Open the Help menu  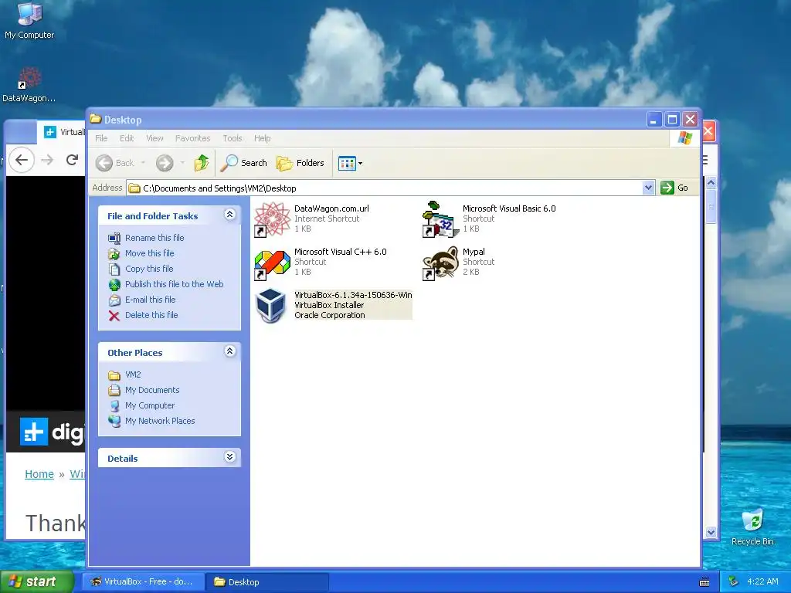click(x=263, y=138)
